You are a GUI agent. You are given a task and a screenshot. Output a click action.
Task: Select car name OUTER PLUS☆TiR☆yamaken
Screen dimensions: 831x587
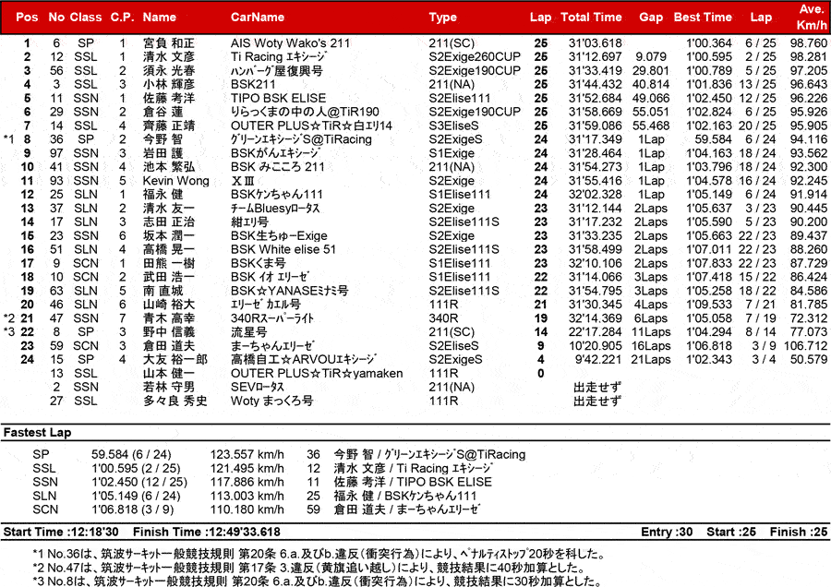[317, 374]
